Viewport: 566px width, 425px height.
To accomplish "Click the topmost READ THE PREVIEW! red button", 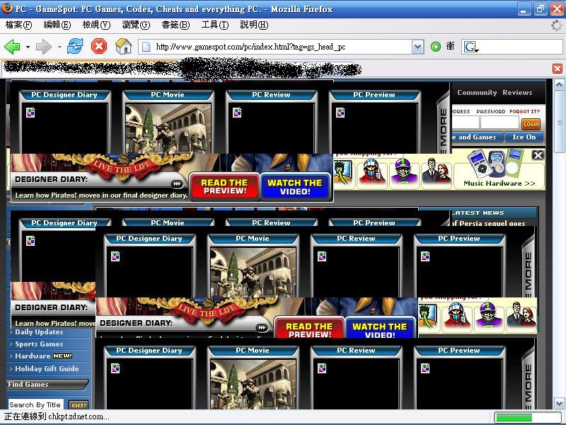I will pos(224,186).
